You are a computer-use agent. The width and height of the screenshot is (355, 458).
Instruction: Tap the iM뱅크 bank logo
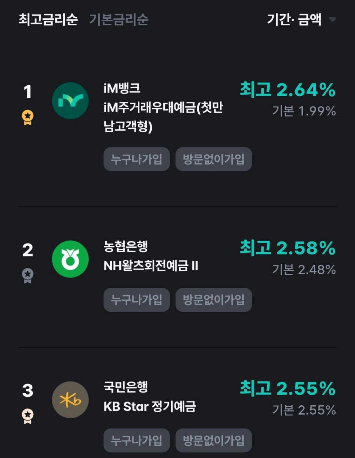click(70, 101)
